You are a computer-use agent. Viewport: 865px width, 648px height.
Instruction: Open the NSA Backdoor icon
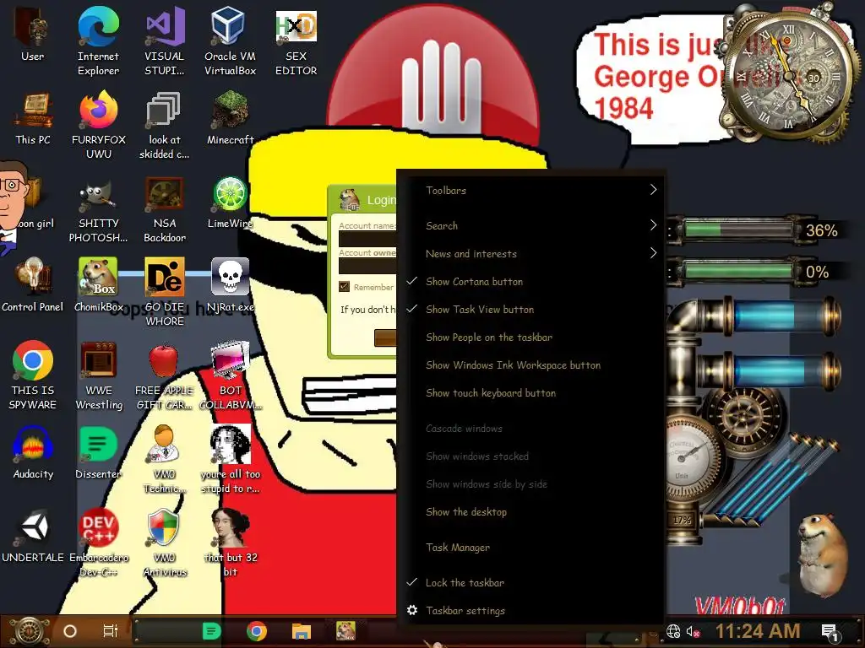click(x=165, y=209)
